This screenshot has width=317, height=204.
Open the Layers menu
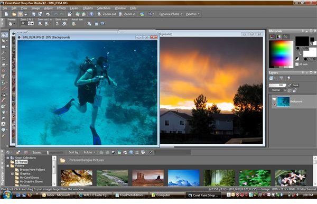coord(74,8)
